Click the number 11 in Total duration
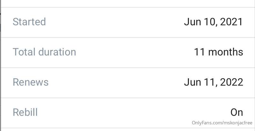Image resolution: width=255 pixels, height=131 pixels. coord(200,52)
